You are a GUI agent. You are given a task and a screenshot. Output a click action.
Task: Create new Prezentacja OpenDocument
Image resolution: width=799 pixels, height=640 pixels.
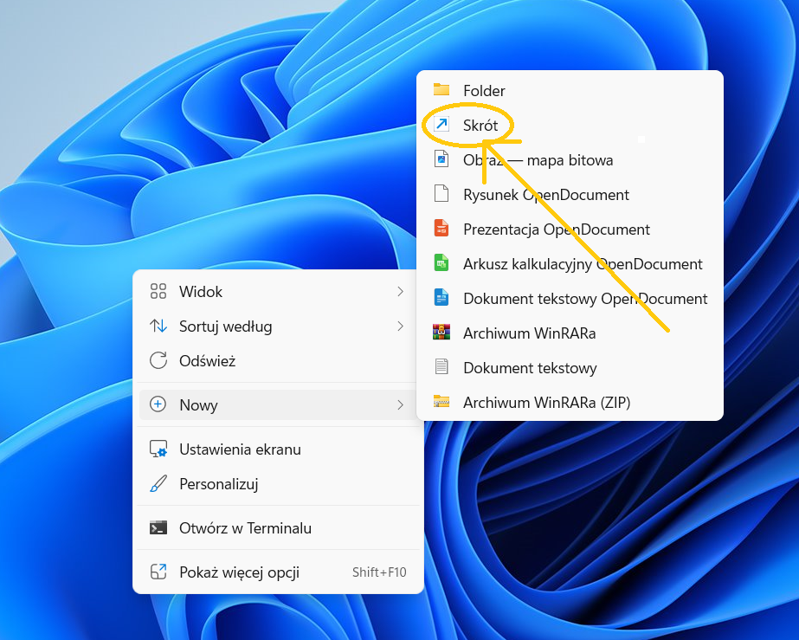(x=570, y=229)
